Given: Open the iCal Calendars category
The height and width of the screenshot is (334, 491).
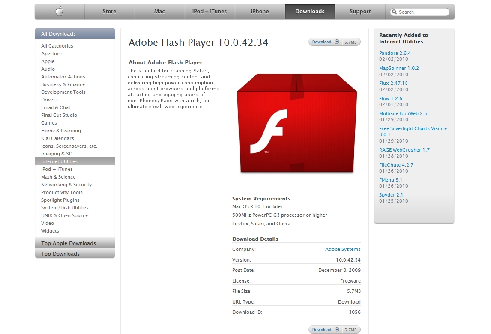Looking at the screenshot, I should [57, 138].
